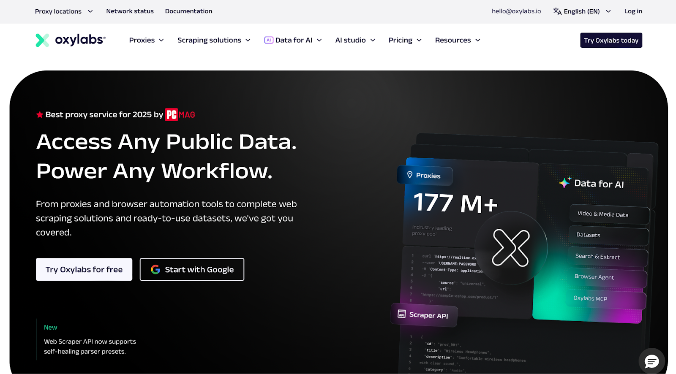Click the Web Scraper API announcement text

(90, 347)
